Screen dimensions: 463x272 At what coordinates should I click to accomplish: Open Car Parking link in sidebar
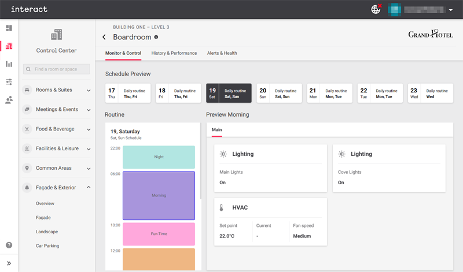(47, 246)
